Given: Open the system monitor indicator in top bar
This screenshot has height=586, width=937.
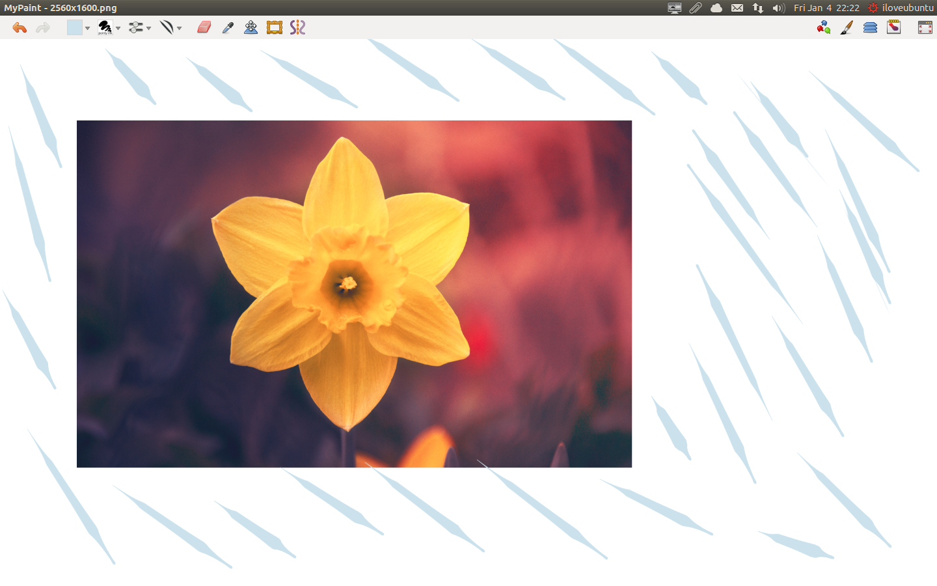Looking at the screenshot, I should click(x=675, y=8).
